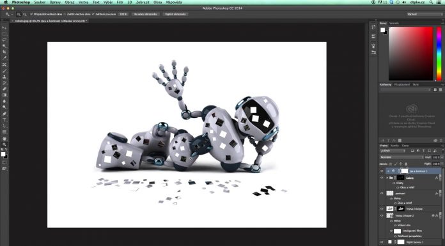Open the 'Výplň' fill dropdown arrow
The image size is (445, 246).
442,164
